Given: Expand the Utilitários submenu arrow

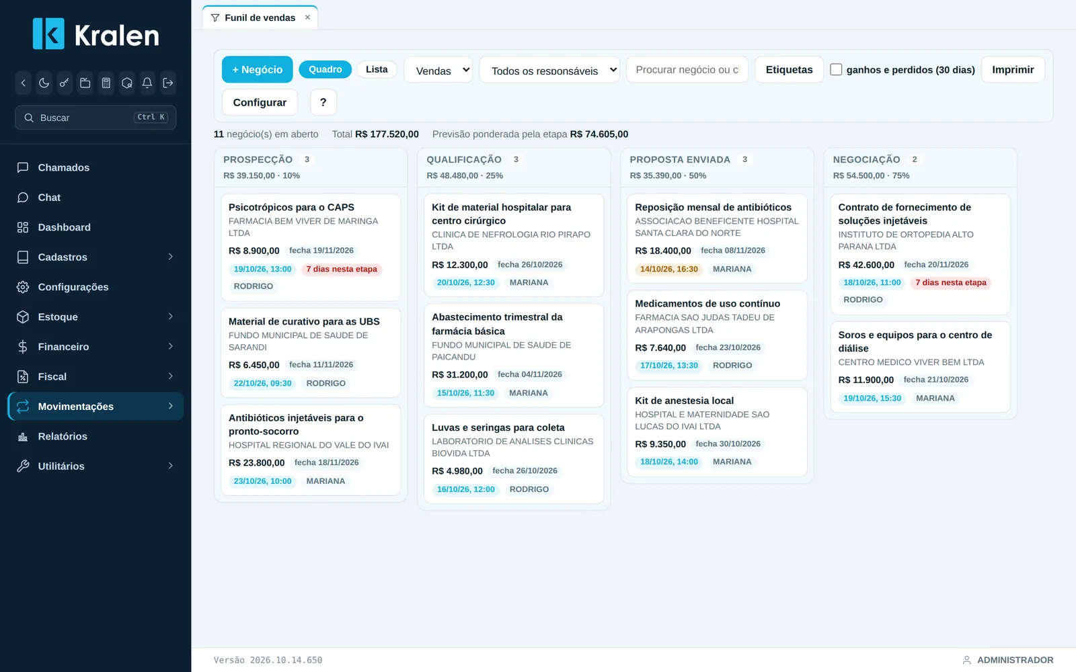Looking at the screenshot, I should pos(171,466).
